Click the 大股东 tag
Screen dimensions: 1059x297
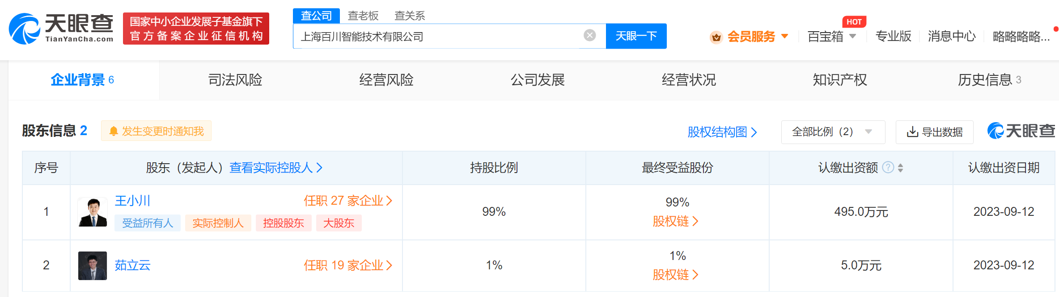[x=339, y=223]
